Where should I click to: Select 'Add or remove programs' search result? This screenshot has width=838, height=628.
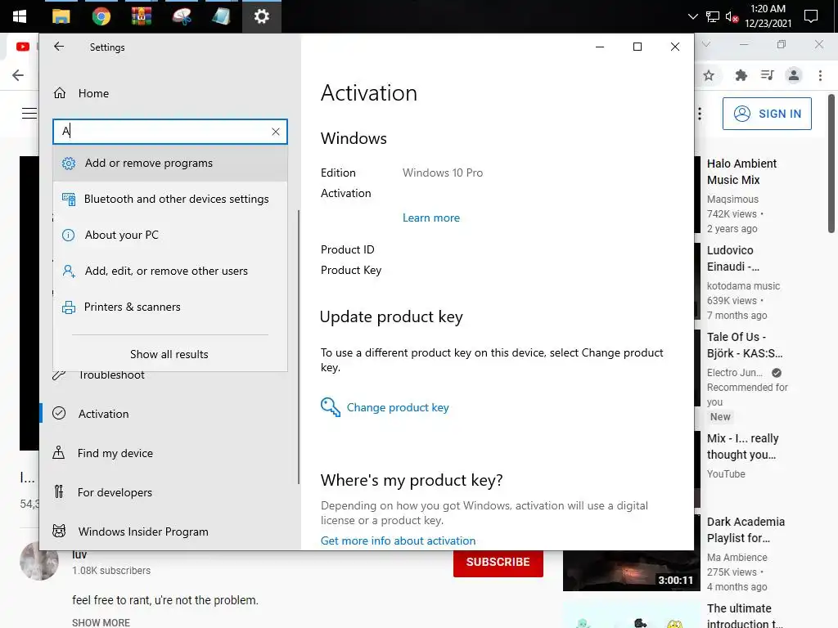coord(170,163)
